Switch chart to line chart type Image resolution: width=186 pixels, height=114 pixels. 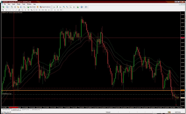coord(60,7)
